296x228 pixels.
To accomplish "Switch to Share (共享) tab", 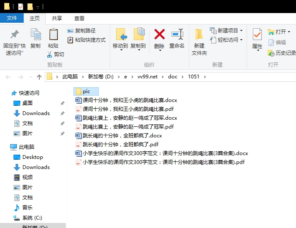I will [x=57, y=18].
